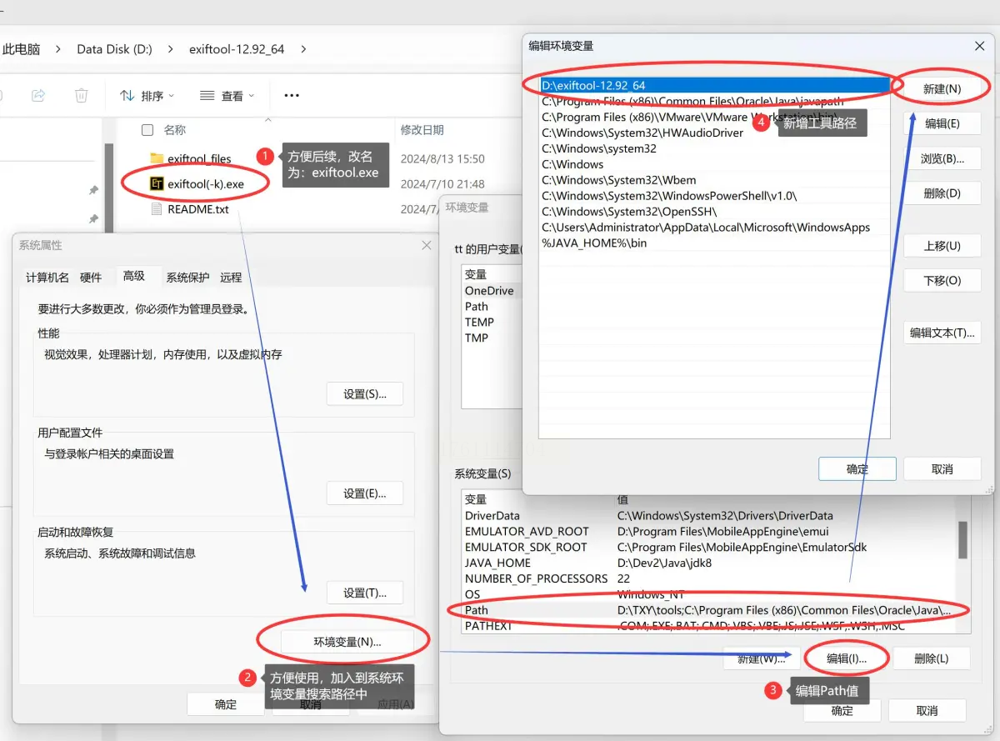Click 新建(N) in 编辑环境变量 dialog
Viewport: 1000px width, 741px height.
pyautogui.click(x=942, y=88)
